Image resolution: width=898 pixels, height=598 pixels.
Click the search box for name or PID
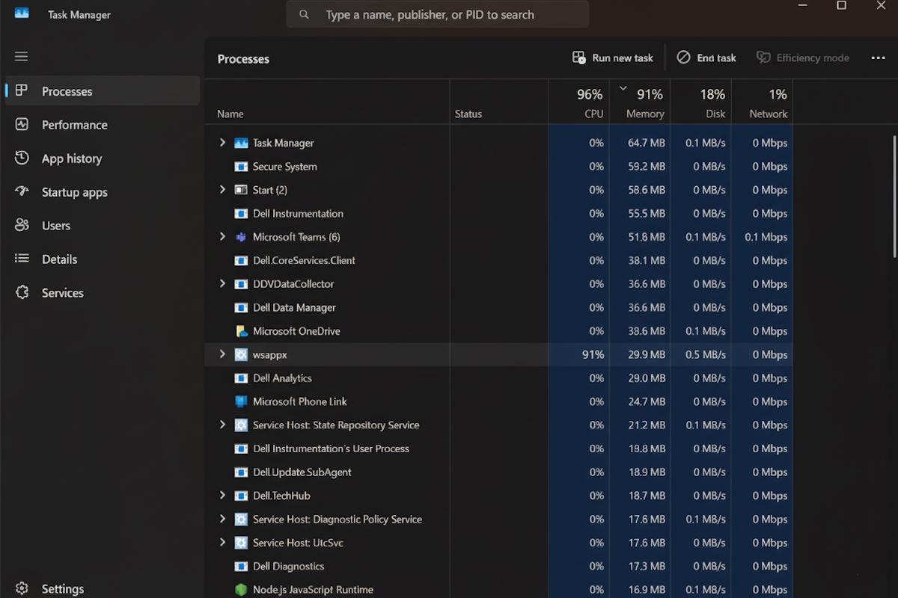pyautogui.click(x=438, y=14)
